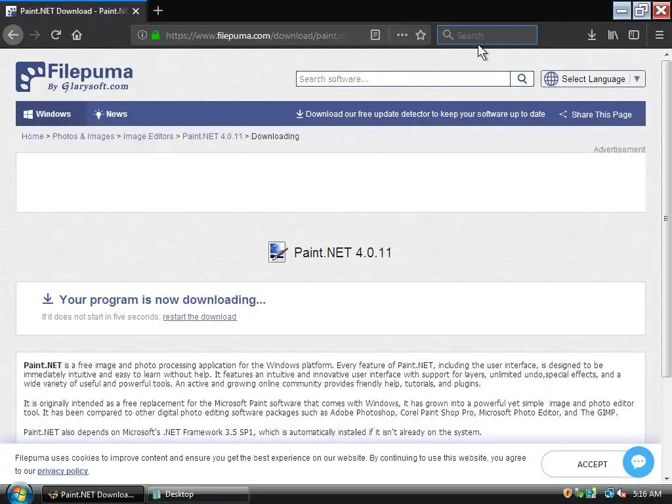Open the Firefox downloads panel
The image size is (672, 504).
[x=592, y=35]
